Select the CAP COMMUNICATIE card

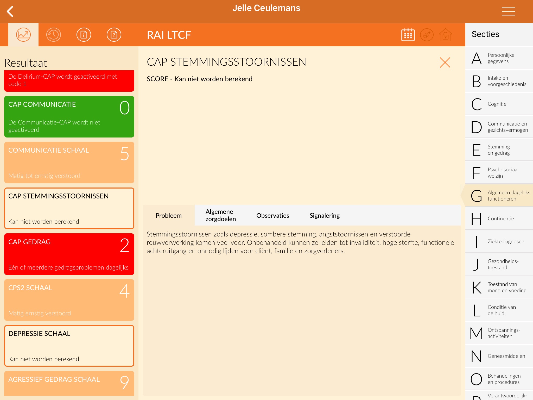click(x=69, y=117)
